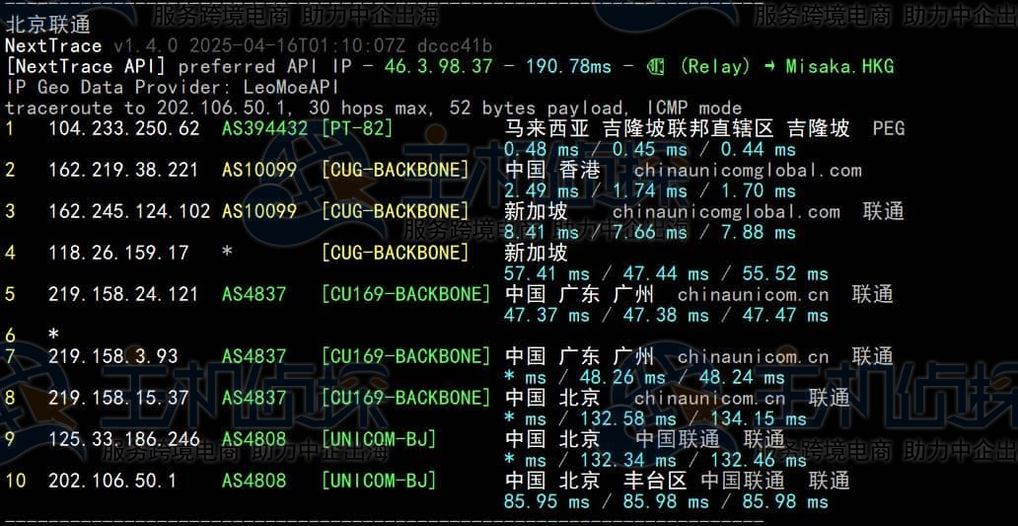Click the 丰台区 location text on hop 10
Image resolution: width=1018 pixels, height=526 pixels.
click(654, 481)
